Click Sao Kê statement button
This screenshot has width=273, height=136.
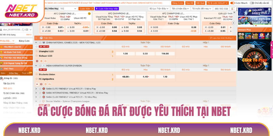[x=190, y=3]
